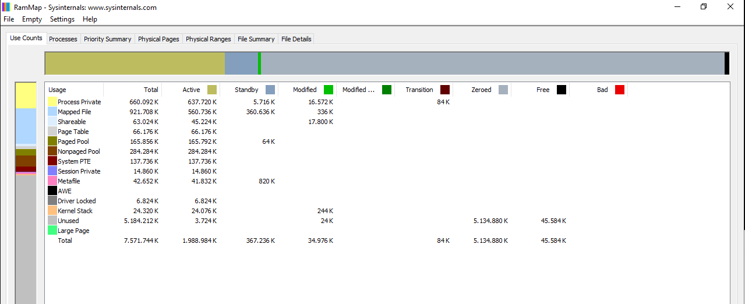Switch to the Physical Pages tab
Screen dimensions: 745x304
[158, 39]
